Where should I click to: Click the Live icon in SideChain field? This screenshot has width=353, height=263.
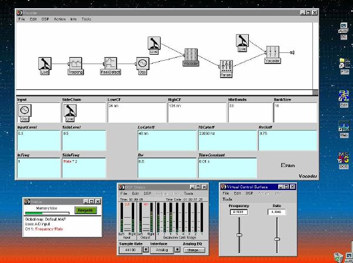coord(69,111)
